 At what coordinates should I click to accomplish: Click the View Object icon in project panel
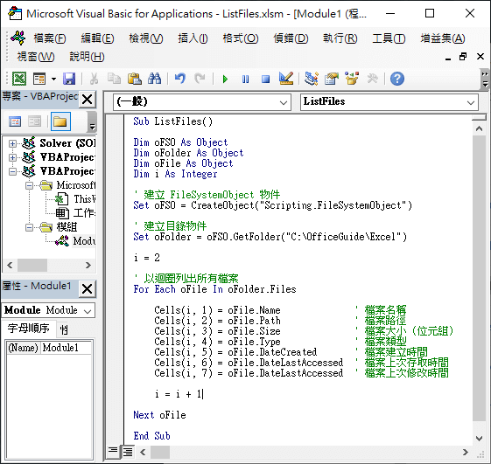(x=34, y=121)
